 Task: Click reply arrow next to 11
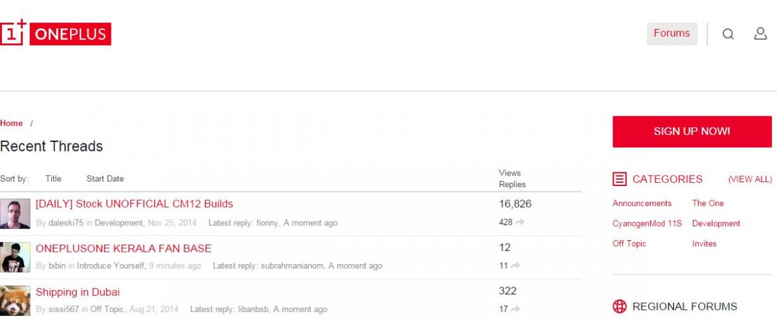coord(515,265)
